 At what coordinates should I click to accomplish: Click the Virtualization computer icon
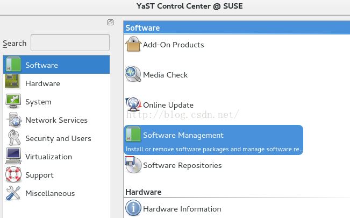click(13, 156)
